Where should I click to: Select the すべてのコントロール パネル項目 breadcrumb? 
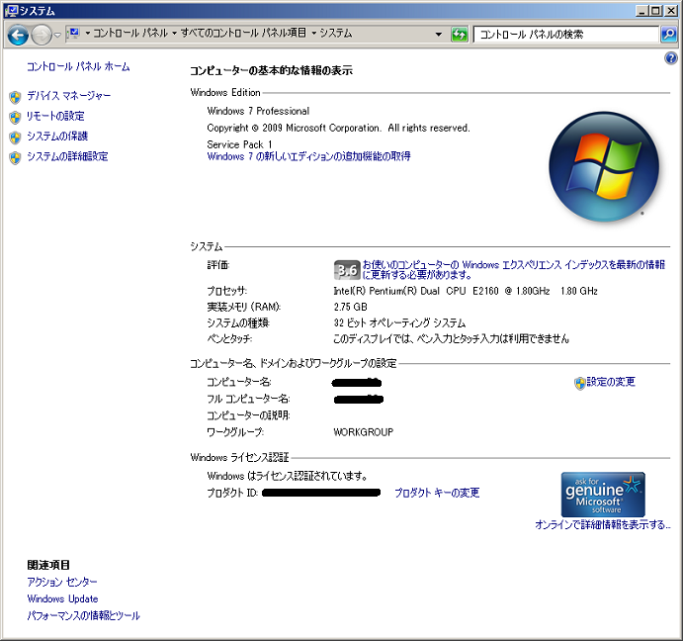click(243, 34)
